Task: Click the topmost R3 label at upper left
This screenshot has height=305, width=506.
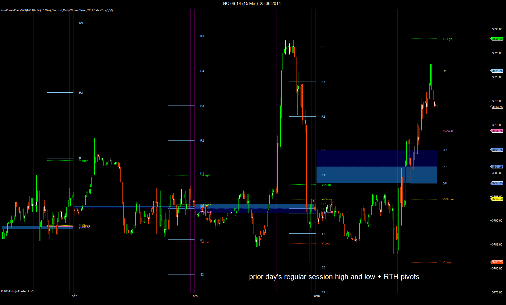Action: coord(81,23)
